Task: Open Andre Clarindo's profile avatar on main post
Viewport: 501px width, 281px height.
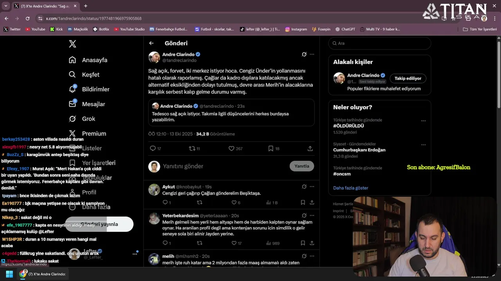Action: (154, 57)
